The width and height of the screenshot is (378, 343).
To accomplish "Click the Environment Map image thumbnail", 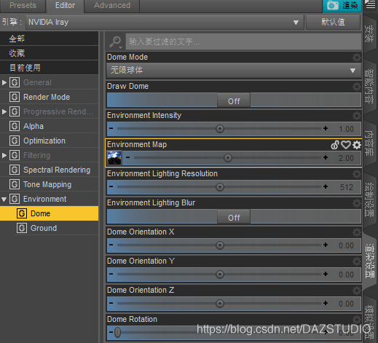I will click(114, 158).
